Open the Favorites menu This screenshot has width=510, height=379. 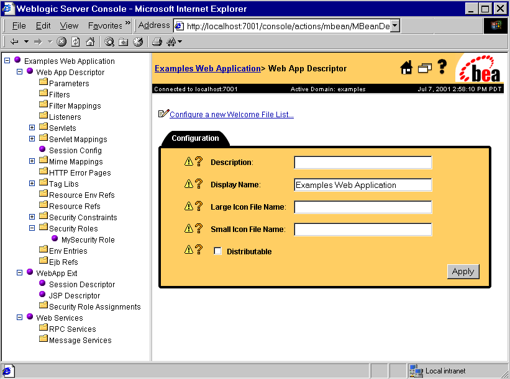point(105,25)
